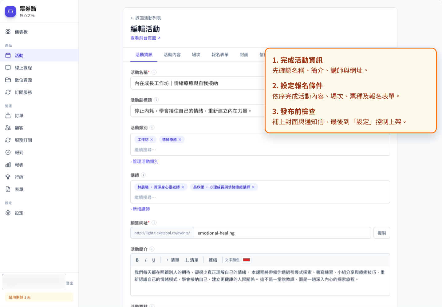Insert 連結 in the editor

213,260
